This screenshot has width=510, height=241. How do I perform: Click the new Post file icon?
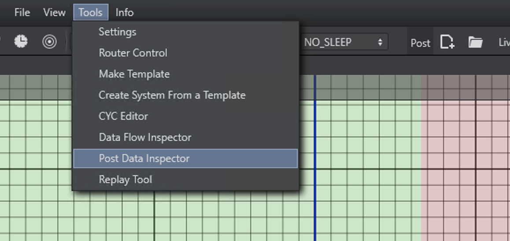tap(447, 42)
